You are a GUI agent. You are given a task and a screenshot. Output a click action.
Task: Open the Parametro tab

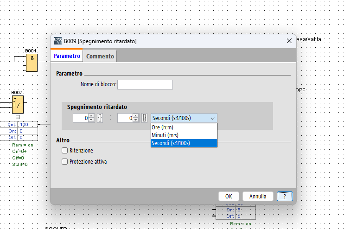pos(67,56)
